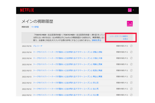Image resolution: width=155 pixels, height=103 pixels.
Task: Open the 詳細を見る link
Action: pyautogui.click(x=97, y=40)
